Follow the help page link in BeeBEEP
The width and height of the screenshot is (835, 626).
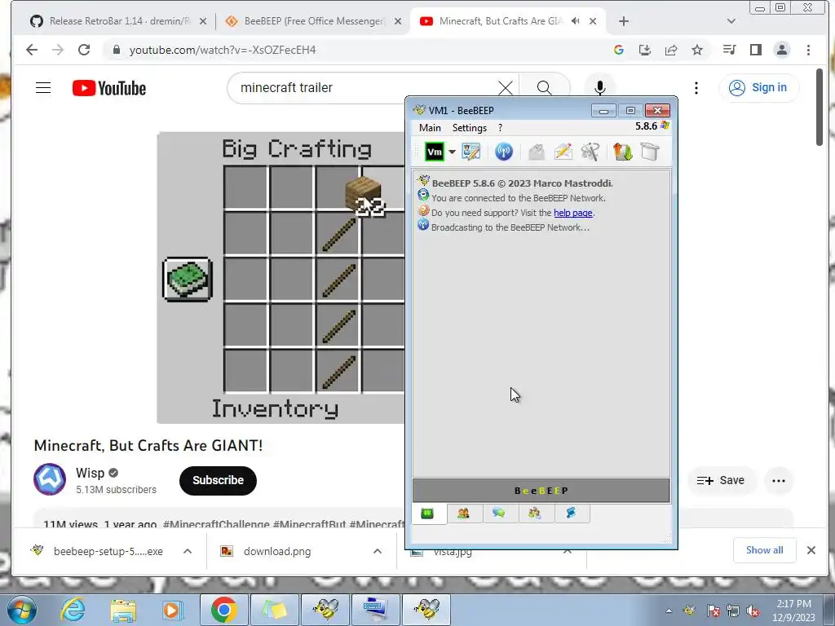573,213
